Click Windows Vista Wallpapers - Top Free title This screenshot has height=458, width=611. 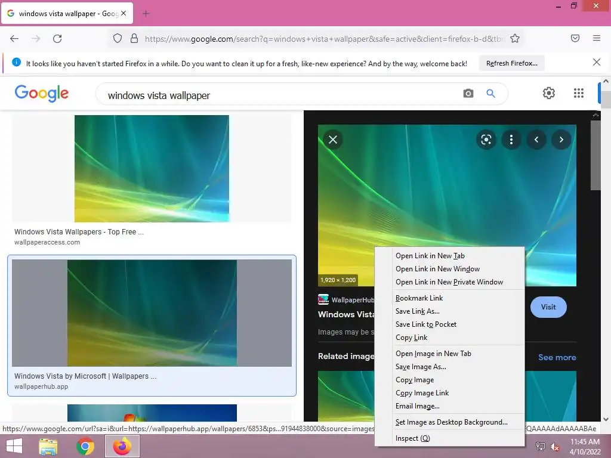pyautogui.click(x=79, y=232)
